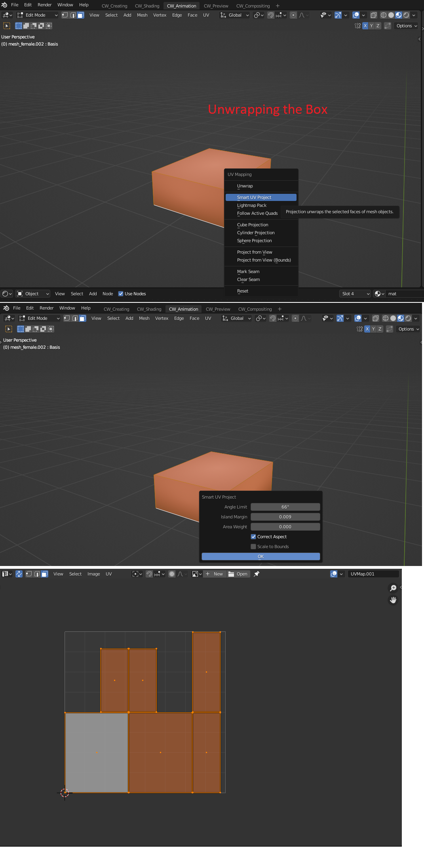The width and height of the screenshot is (424, 847).
Task: Click the UVMap.001 name field
Action: (373, 574)
